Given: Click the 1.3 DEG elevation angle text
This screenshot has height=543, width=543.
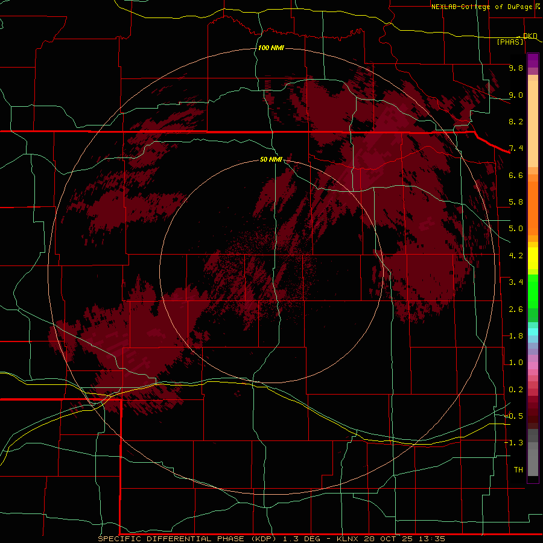Looking at the screenshot, I should coord(302,539).
